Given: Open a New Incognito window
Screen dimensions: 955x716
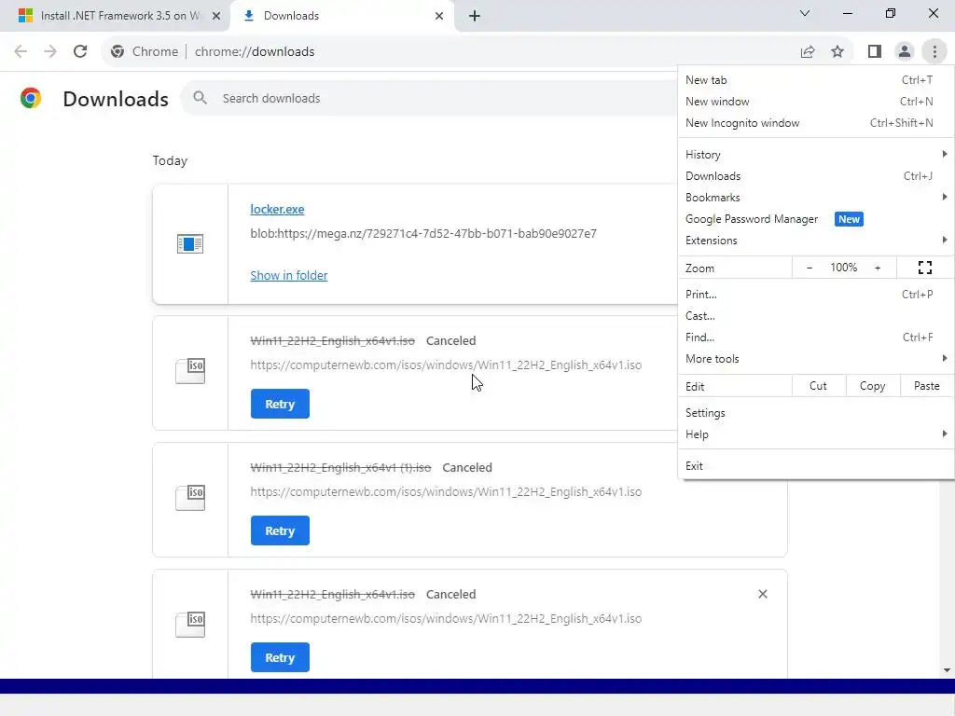Looking at the screenshot, I should point(815,122).
